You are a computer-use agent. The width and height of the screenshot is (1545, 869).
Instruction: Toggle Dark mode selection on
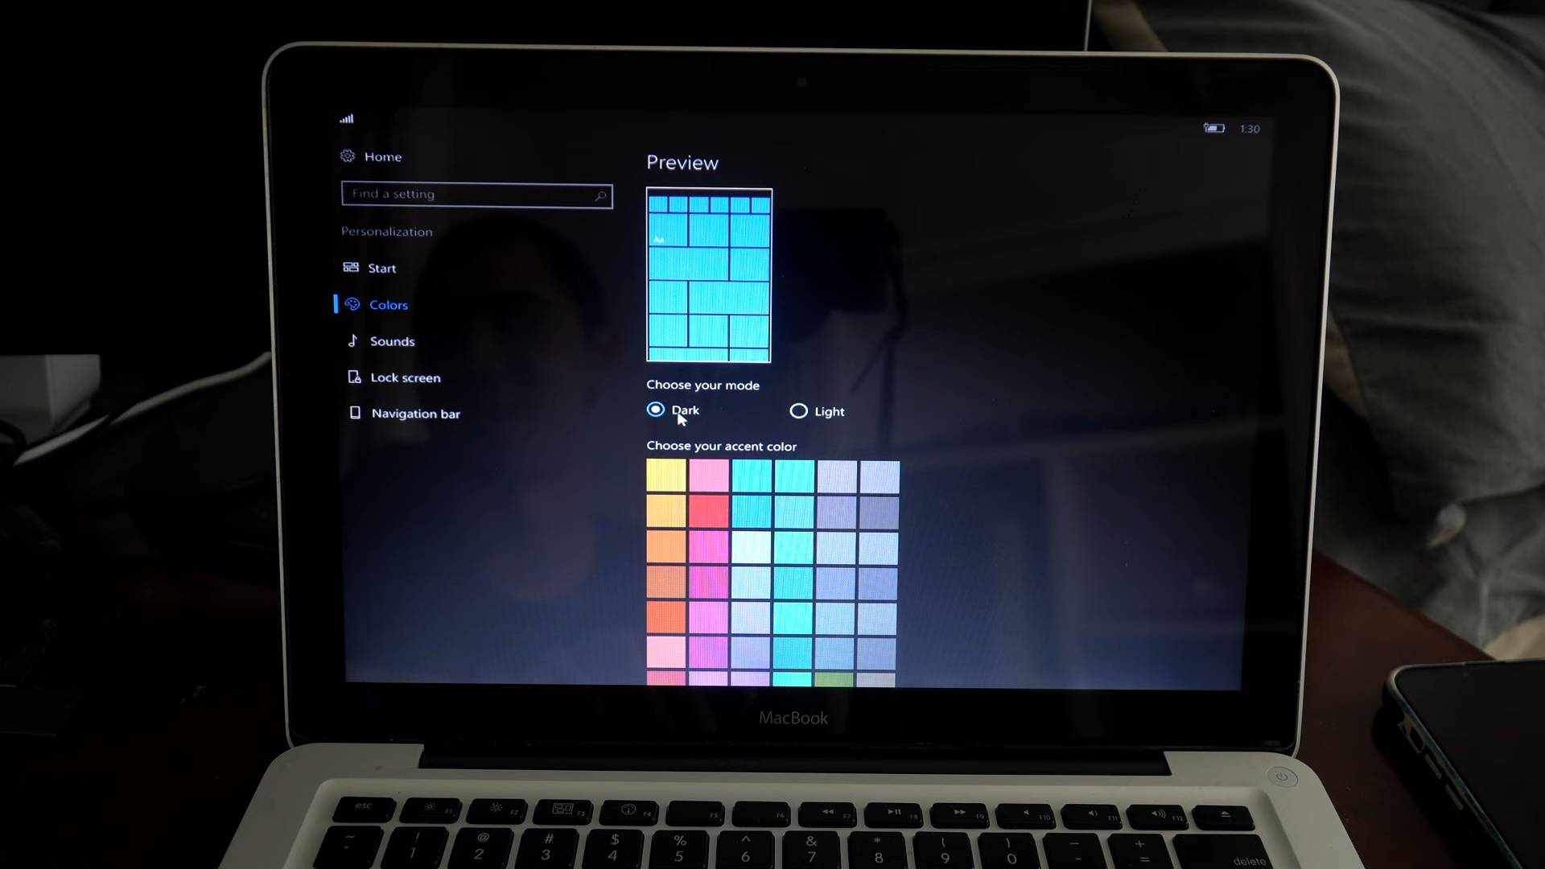[656, 410]
